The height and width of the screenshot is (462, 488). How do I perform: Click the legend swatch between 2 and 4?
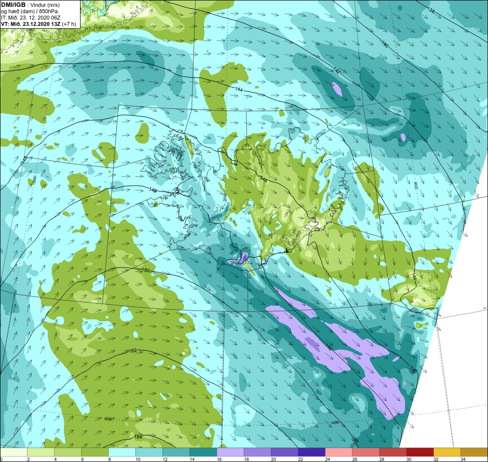tap(41, 452)
